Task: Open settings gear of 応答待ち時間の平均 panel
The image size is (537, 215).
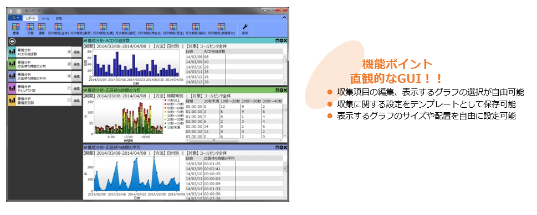Action: point(281,148)
